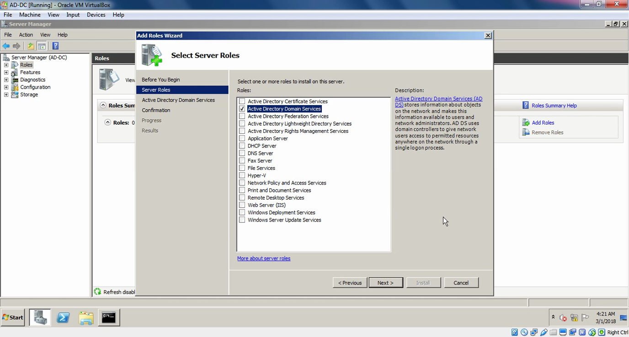The width and height of the screenshot is (629, 337).
Task: Open Server Manager from the taskbar
Action: (40, 317)
